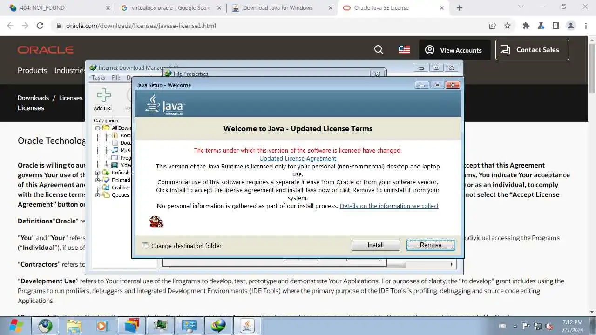Click the Internet Download Manager taskbar icon

pos(218,326)
